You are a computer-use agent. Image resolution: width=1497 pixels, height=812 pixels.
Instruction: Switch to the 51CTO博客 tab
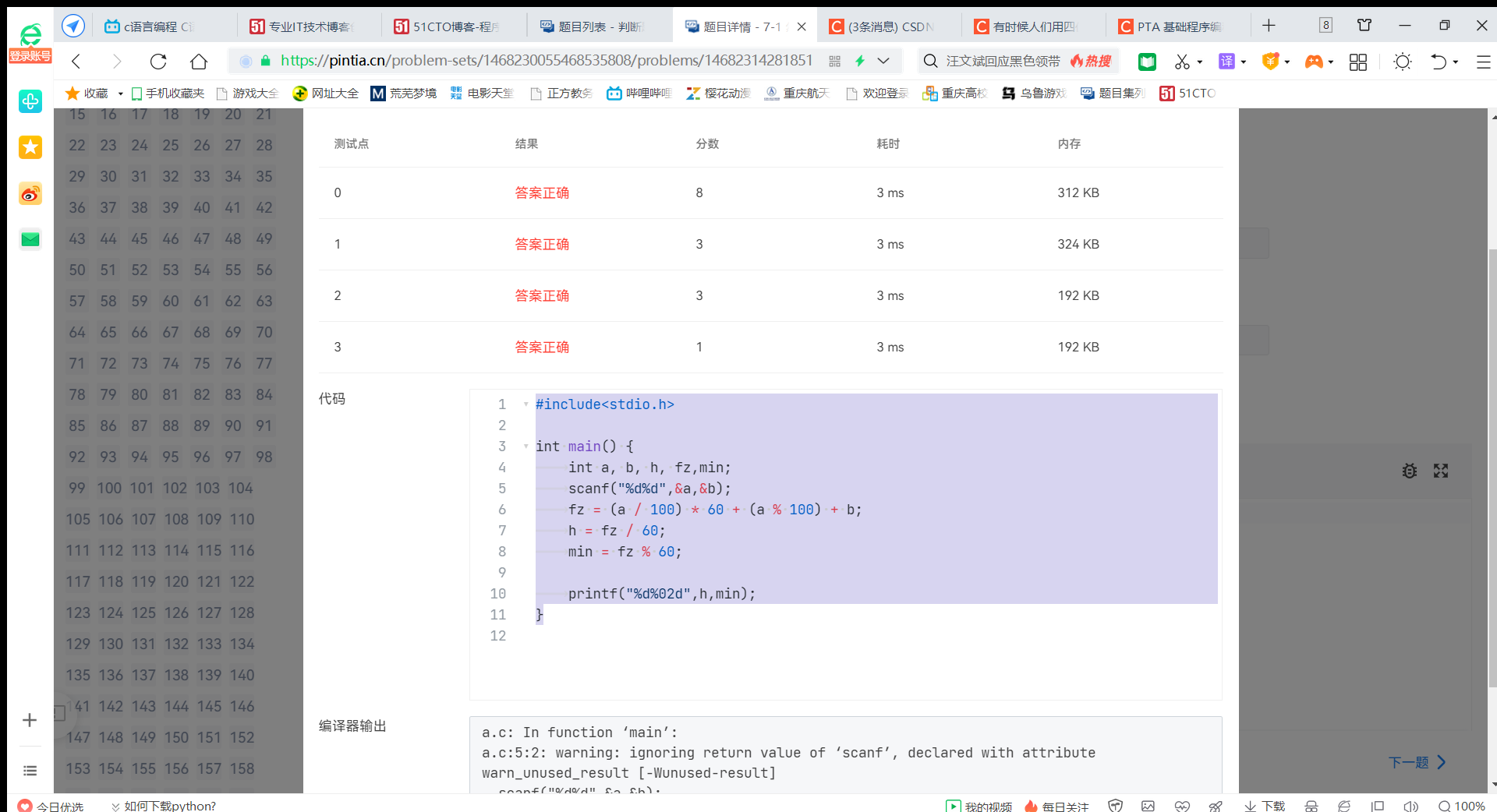click(x=452, y=26)
